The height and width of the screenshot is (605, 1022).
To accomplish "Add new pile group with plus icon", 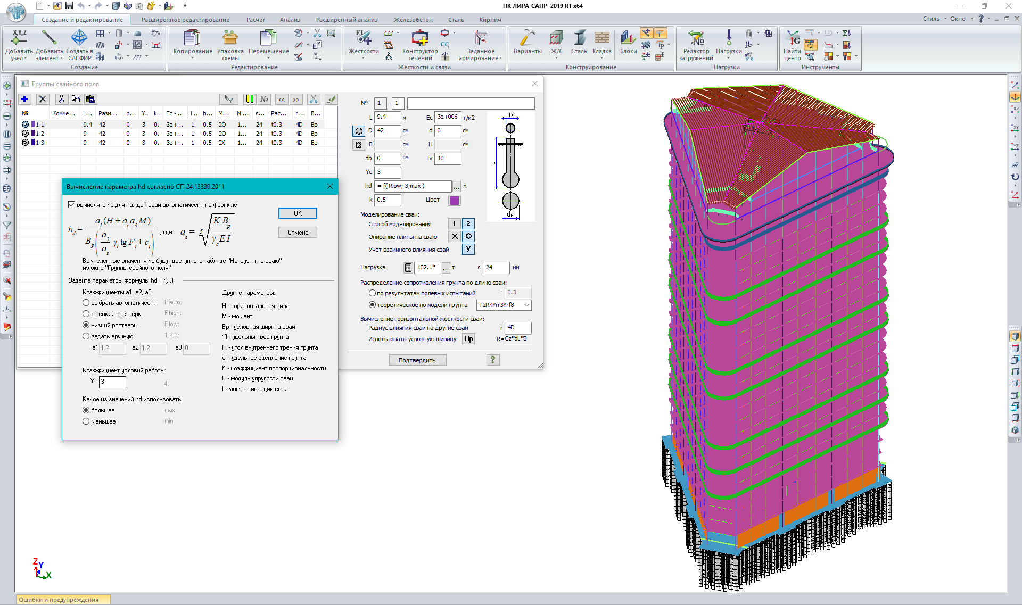I will (x=24, y=99).
